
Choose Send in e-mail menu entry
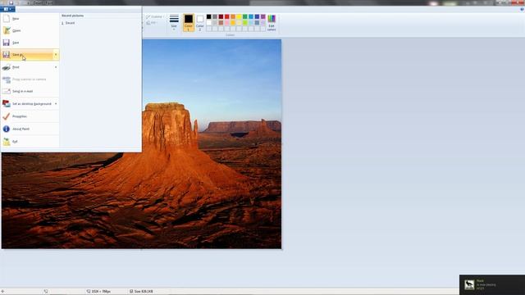coord(30,91)
